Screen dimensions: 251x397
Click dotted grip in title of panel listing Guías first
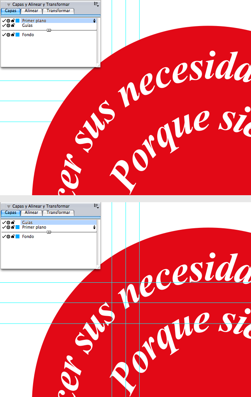point(4,206)
